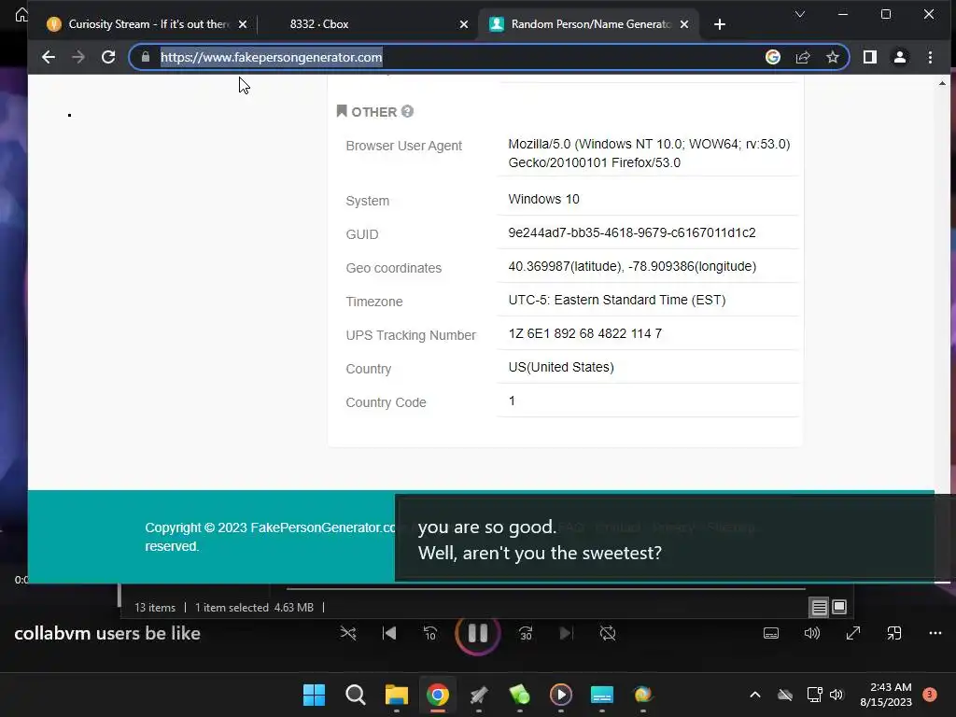
Task: Open the Google icon in address bar
Action: [x=772, y=57]
